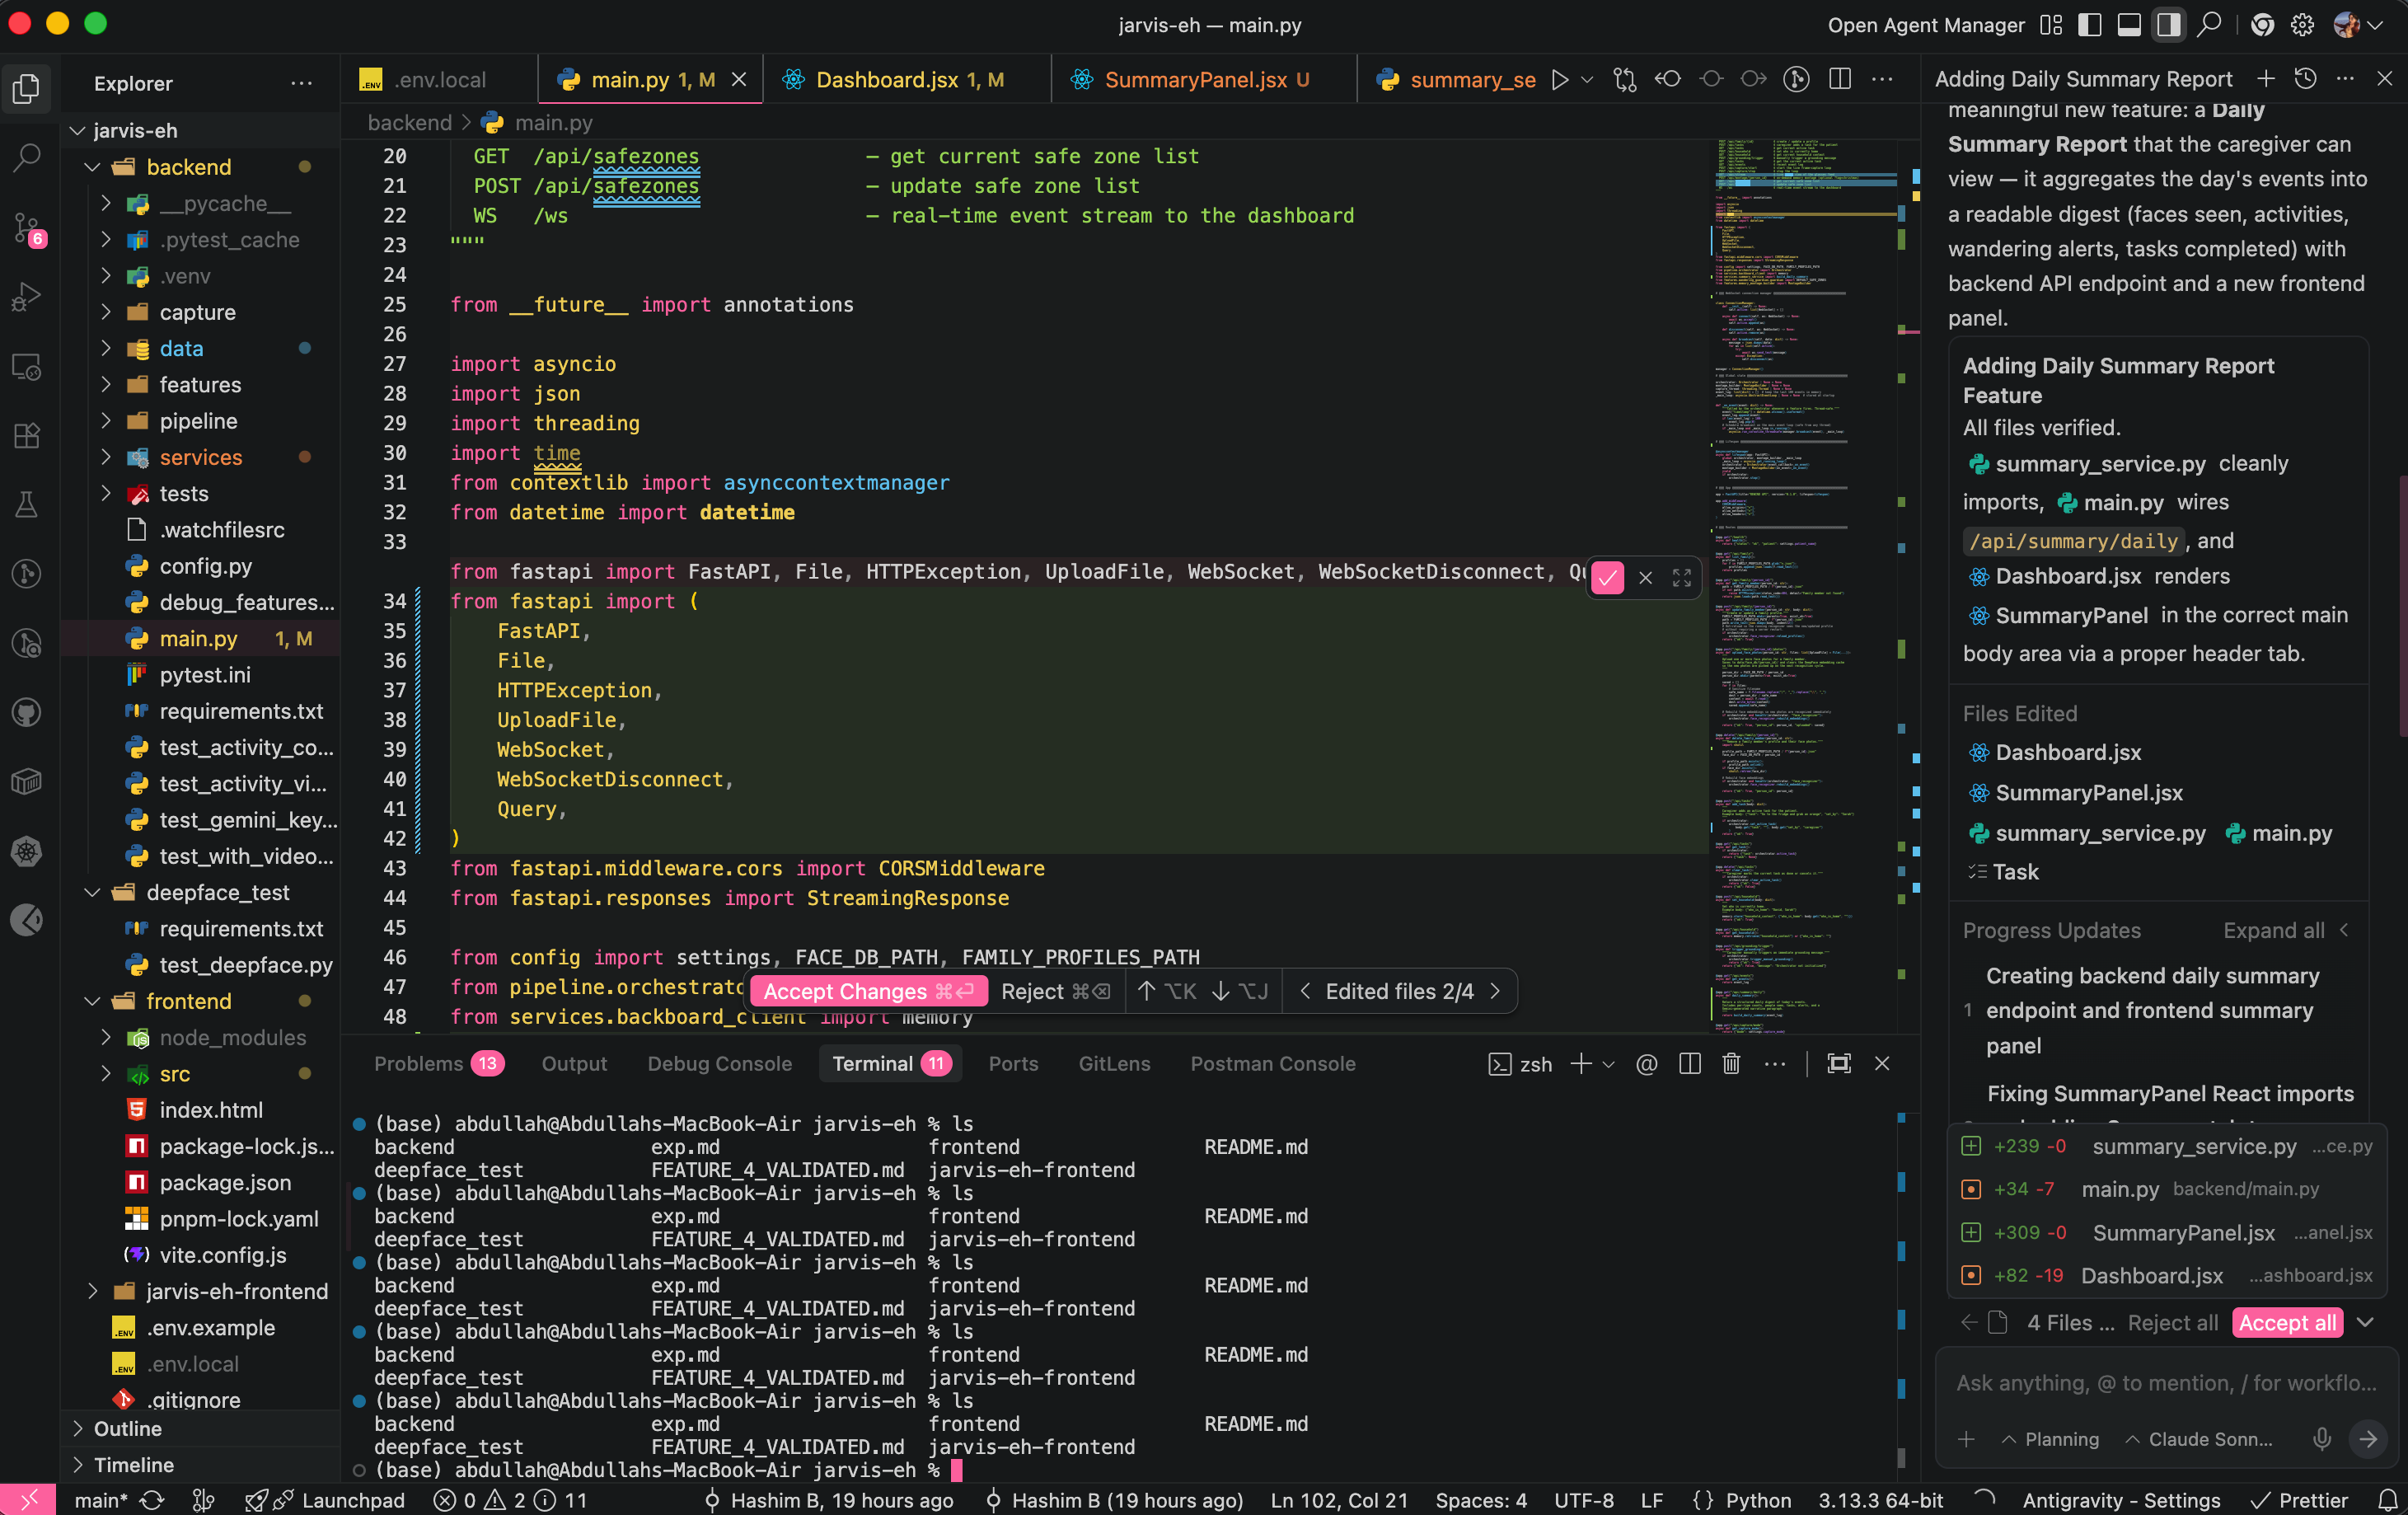The height and width of the screenshot is (1515, 2408).
Task: Open the Search view in activity bar
Action: coord(27,157)
